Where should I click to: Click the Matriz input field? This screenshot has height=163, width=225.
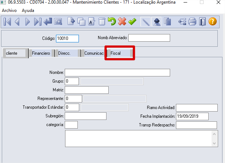(x=87, y=90)
